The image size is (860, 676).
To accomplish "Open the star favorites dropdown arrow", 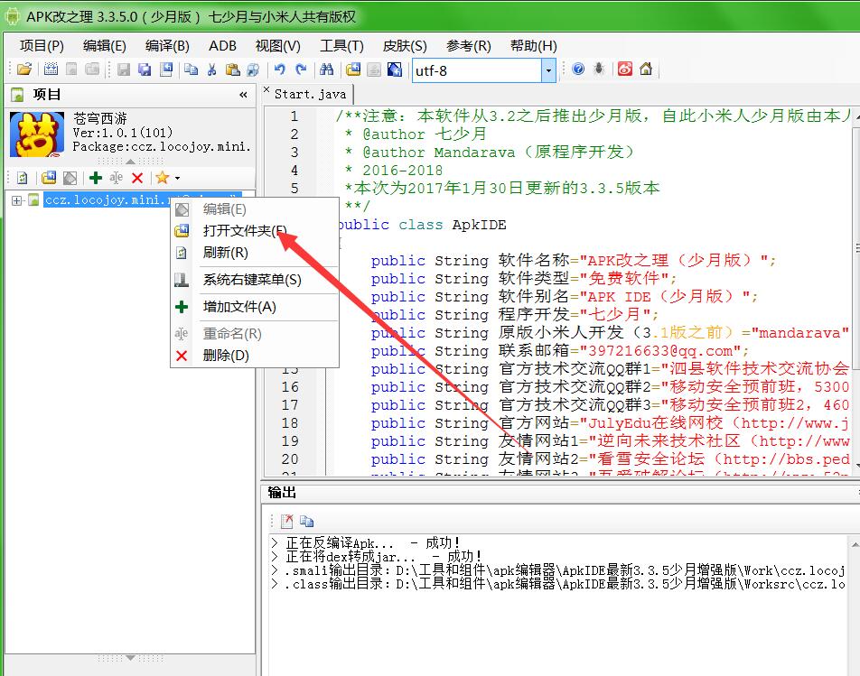I will [x=177, y=179].
